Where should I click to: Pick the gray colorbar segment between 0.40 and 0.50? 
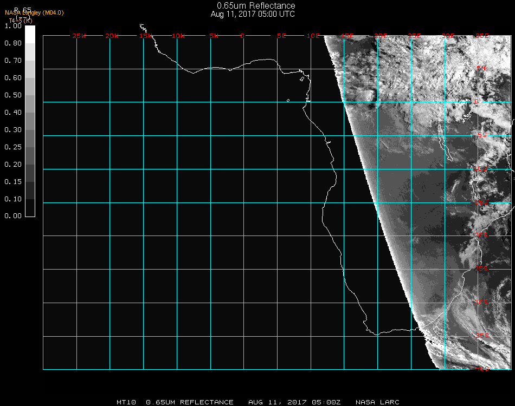tap(30, 104)
